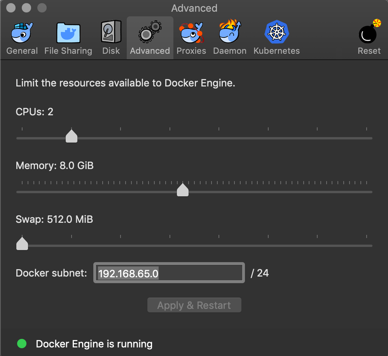
Task: Click the Reset bomb icon
Action: (x=369, y=31)
